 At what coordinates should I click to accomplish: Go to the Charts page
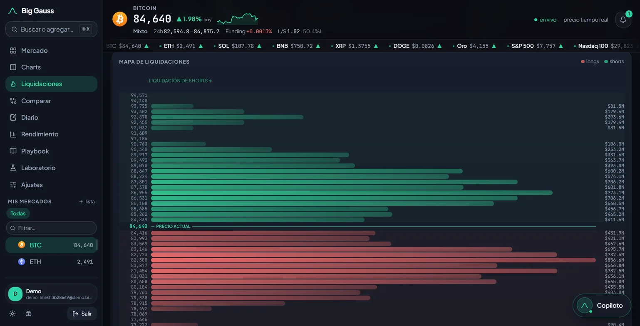point(51,67)
